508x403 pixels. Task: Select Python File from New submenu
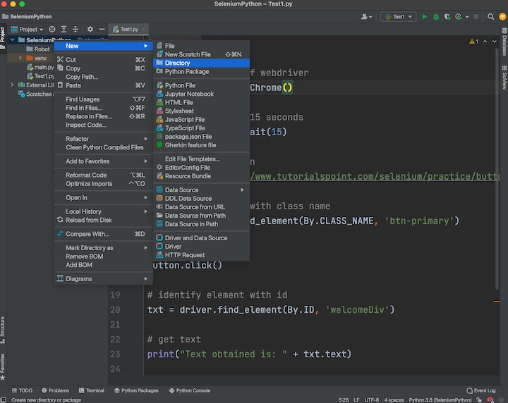click(x=180, y=85)
